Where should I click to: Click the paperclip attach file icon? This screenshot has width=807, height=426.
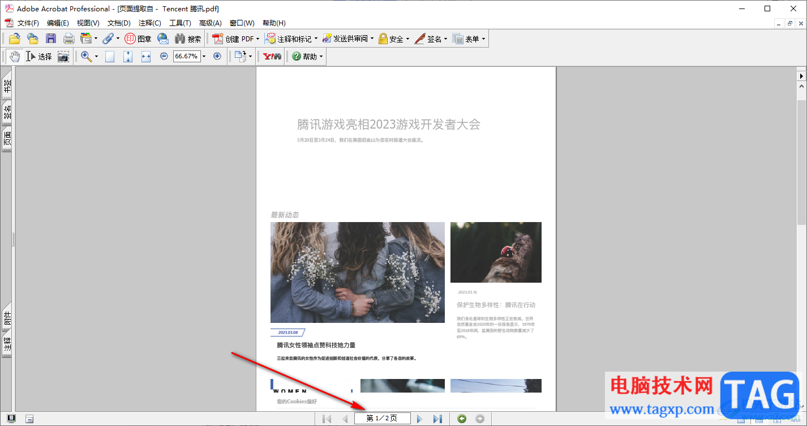point(108,39)
